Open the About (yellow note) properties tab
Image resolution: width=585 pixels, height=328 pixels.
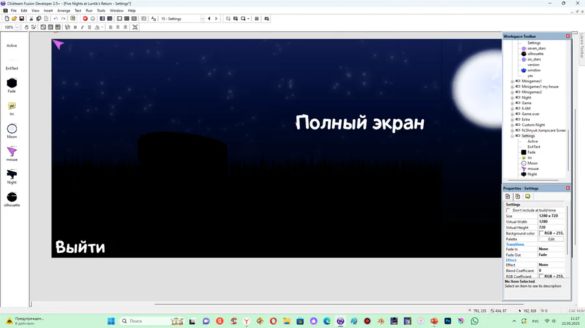(528, 196)
